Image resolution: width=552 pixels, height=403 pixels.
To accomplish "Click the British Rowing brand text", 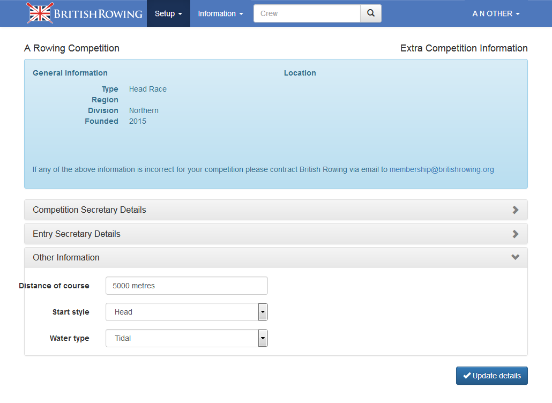I will tap(100, 14).
